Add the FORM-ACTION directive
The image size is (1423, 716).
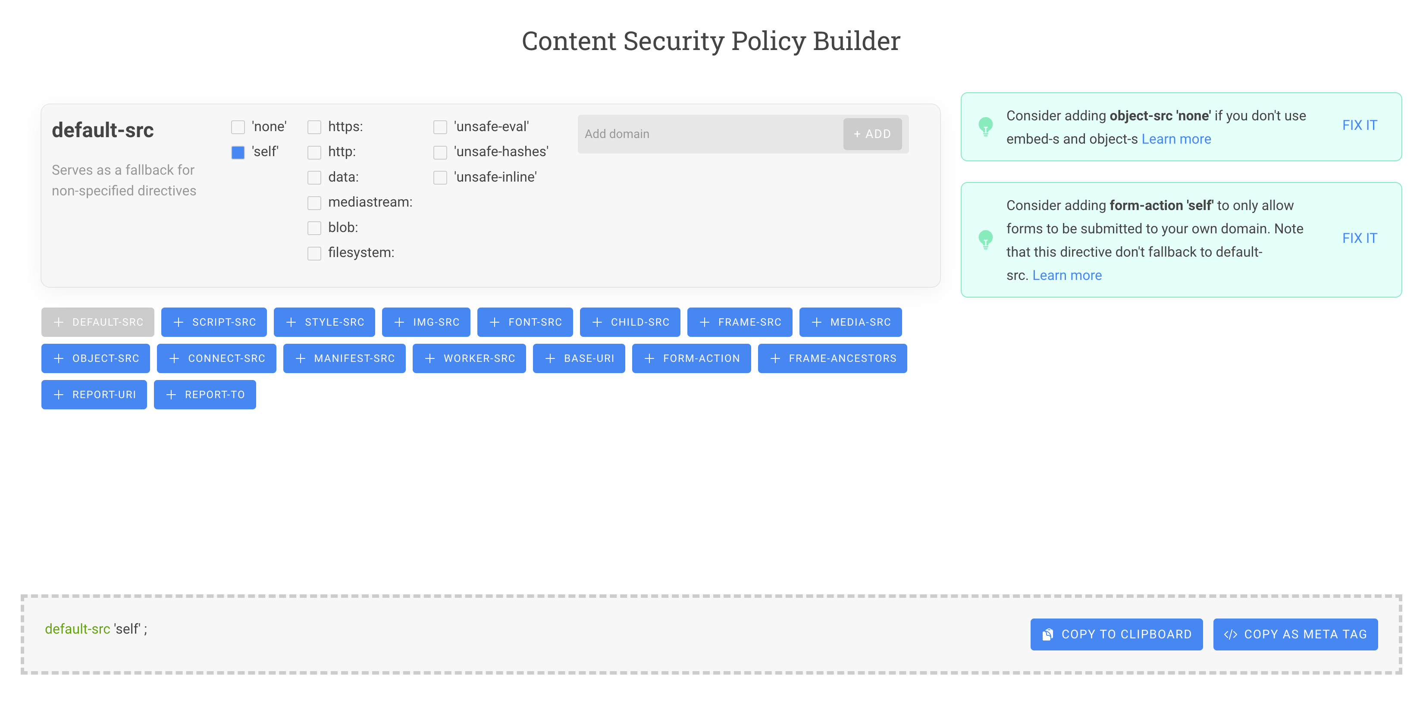(691, 358)
